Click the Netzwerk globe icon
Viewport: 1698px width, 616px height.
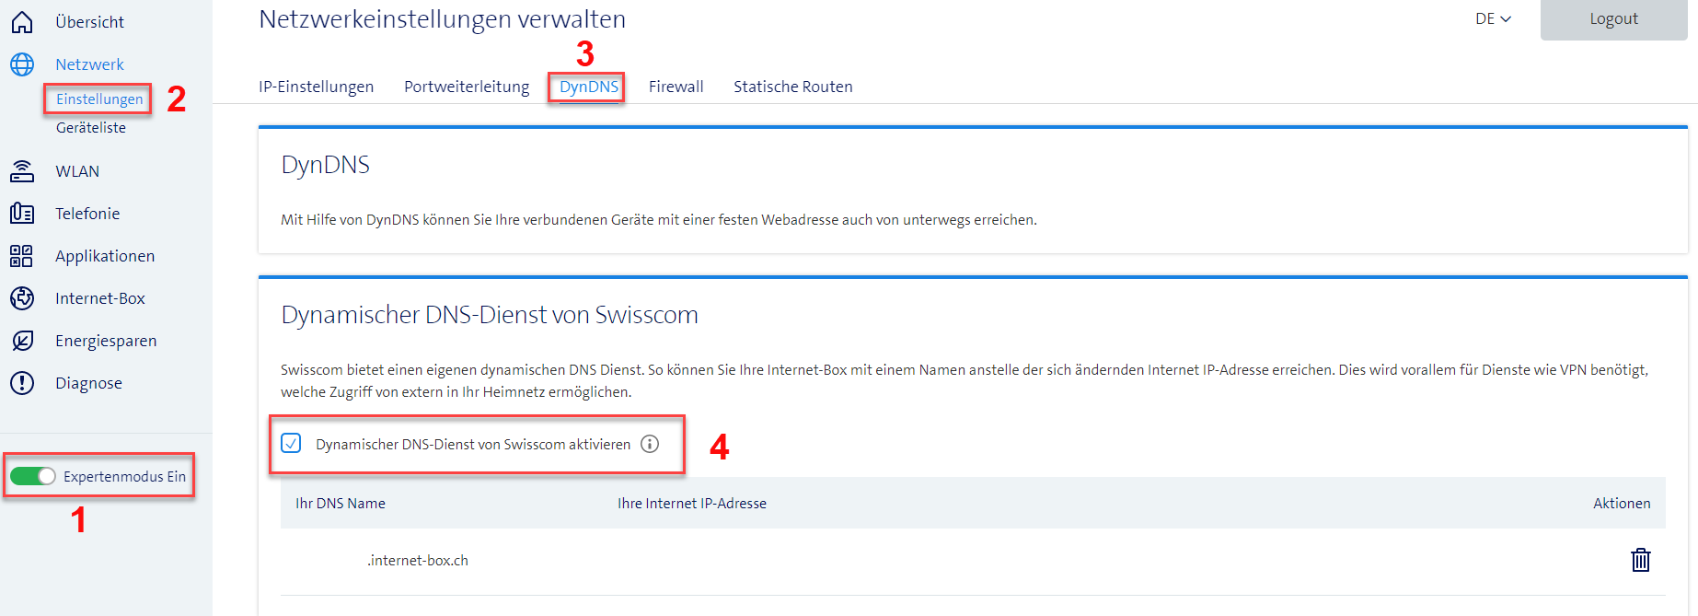tap(22, 64)
